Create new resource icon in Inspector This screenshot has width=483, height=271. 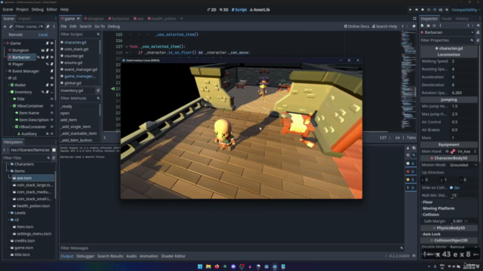coord(423,26)
